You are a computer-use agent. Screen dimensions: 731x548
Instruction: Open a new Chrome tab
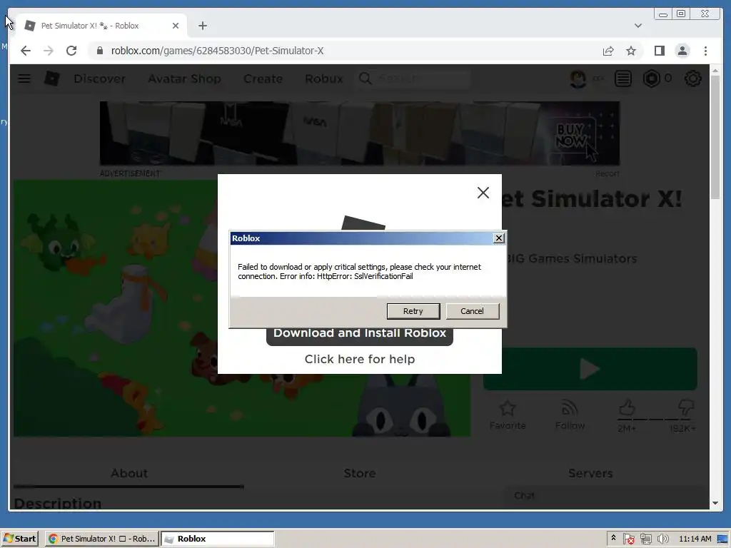(202, 26)
